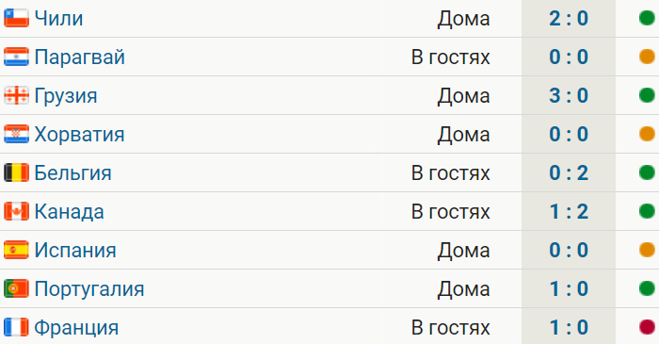
Task: Open the Хорватия team link
Action: pyautogui.click(x=79, y=135)
